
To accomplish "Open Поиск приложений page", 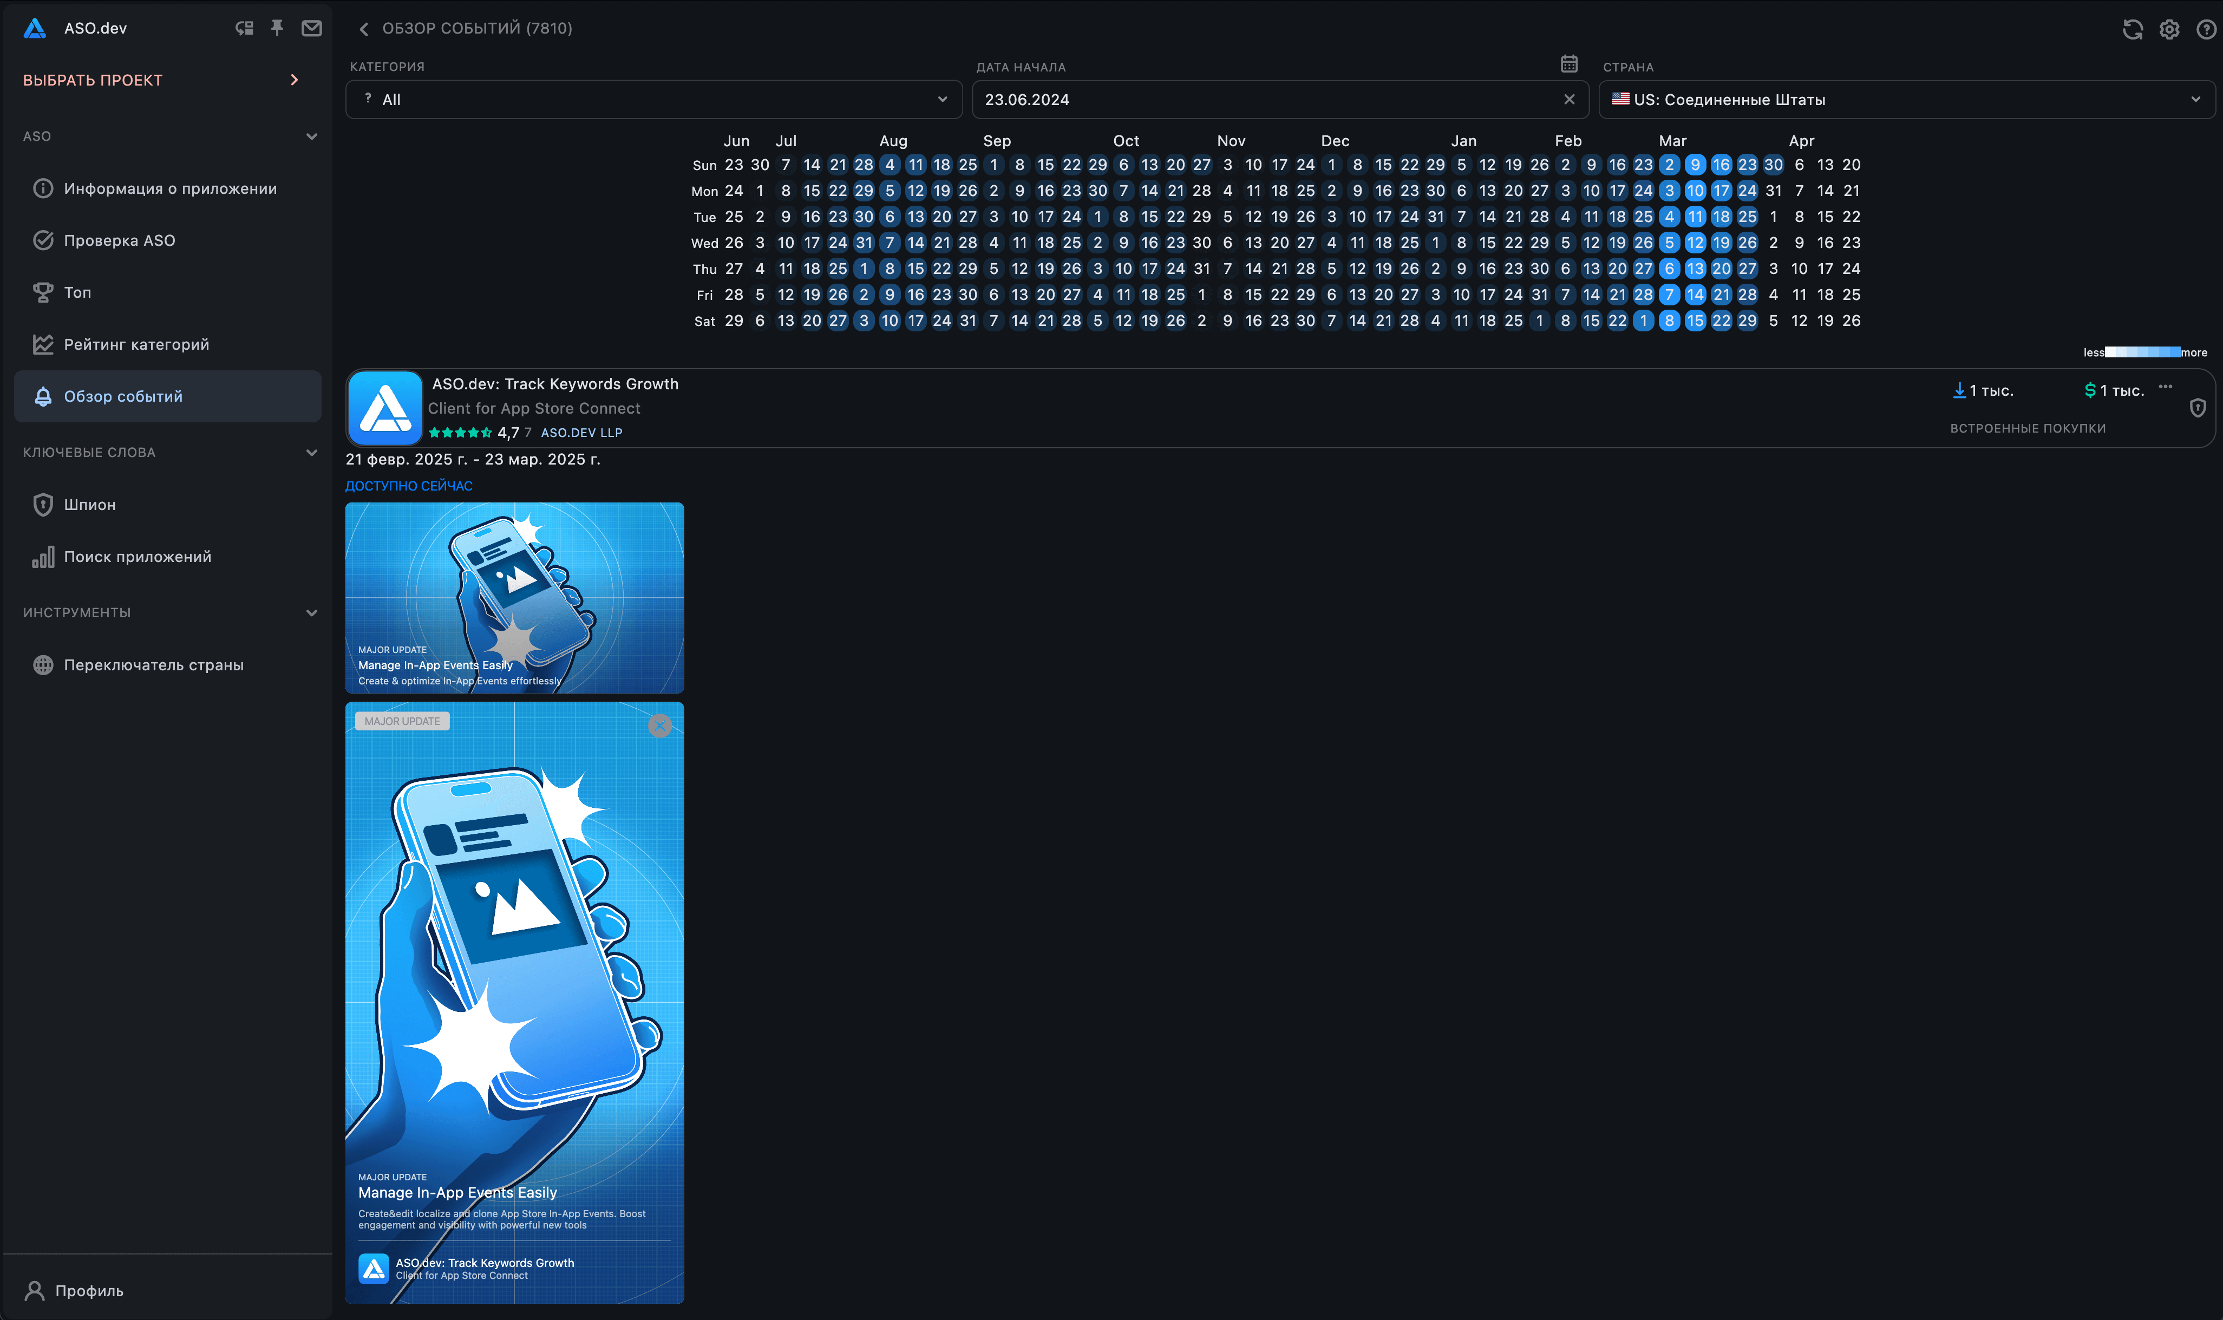I will coord(167,557).
